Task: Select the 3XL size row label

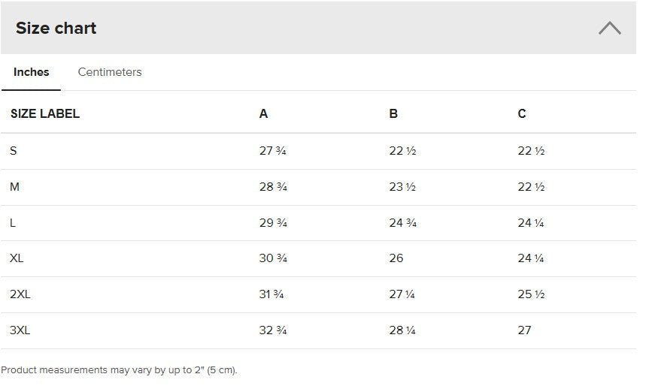Action: click(20, 330)
